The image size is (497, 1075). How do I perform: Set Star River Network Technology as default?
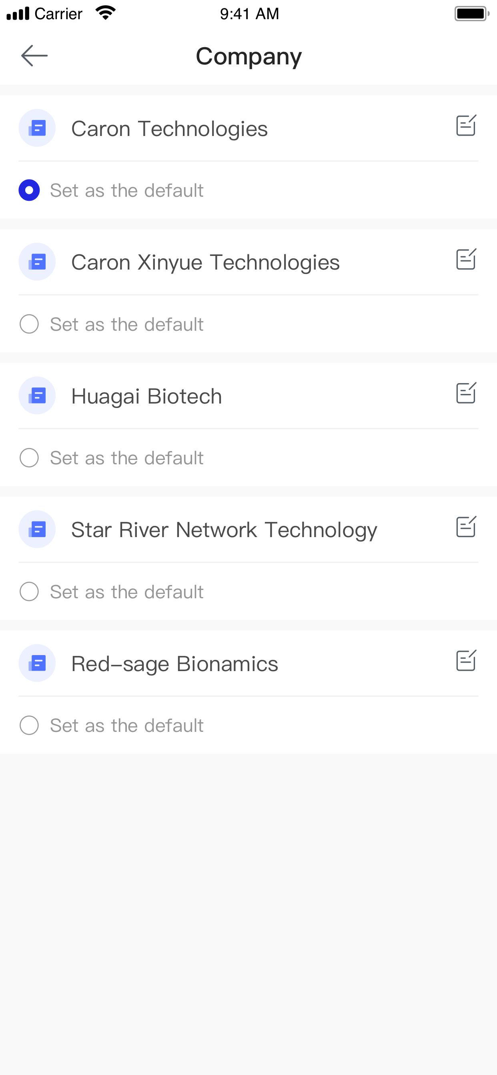pyautogui.click(x=29, y=592)
